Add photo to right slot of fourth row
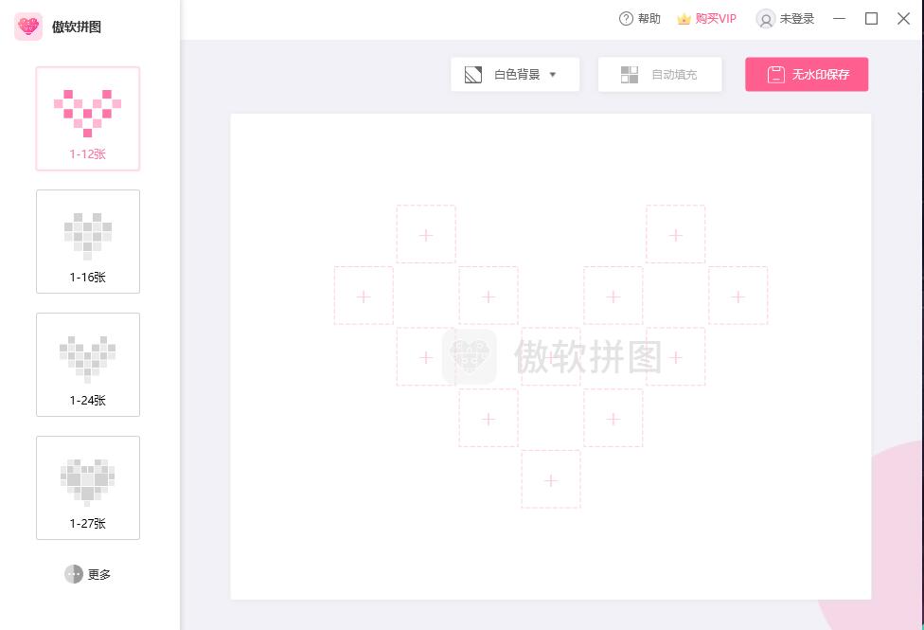The height and width of the screenshot is (630, 924). (613, 418)
